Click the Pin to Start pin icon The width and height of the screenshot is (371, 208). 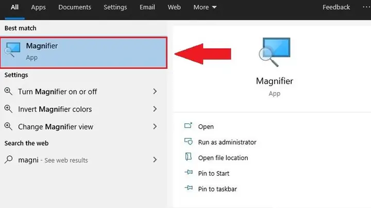coord(189,172)
